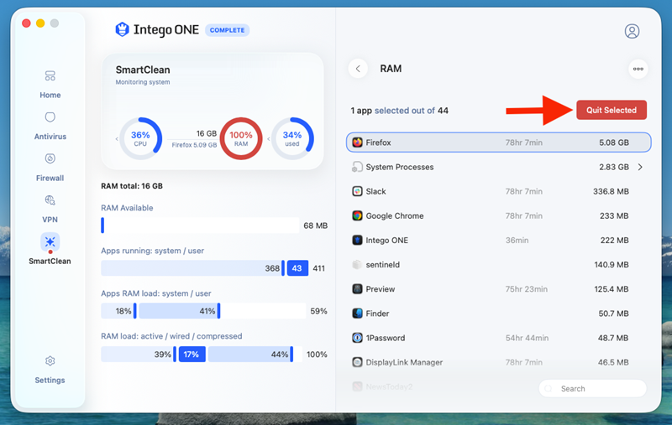Click the 36% CPU gauge
Image resolution: width=672 pixels, height=425 pixels.
(140, 138)
